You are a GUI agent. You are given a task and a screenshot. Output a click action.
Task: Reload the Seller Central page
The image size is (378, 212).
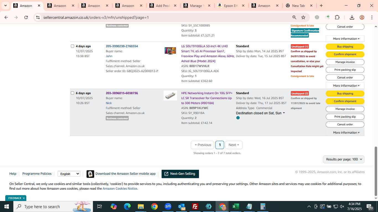click(26, 17)
